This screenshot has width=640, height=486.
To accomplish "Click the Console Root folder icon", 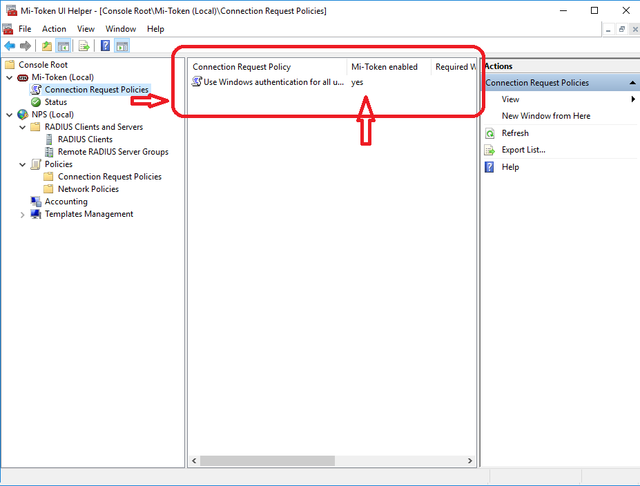I will [10, 65].
